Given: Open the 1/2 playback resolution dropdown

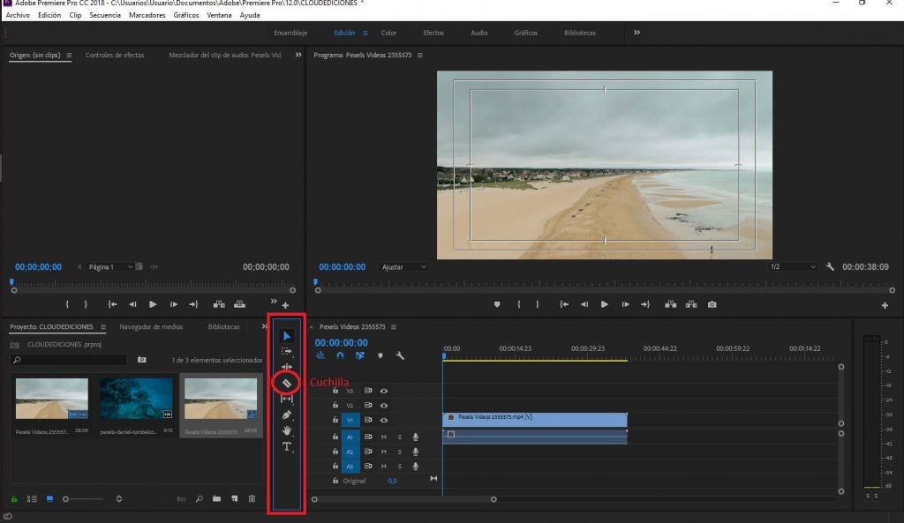Looking at the screenshot, I should [x=792, y=266].
